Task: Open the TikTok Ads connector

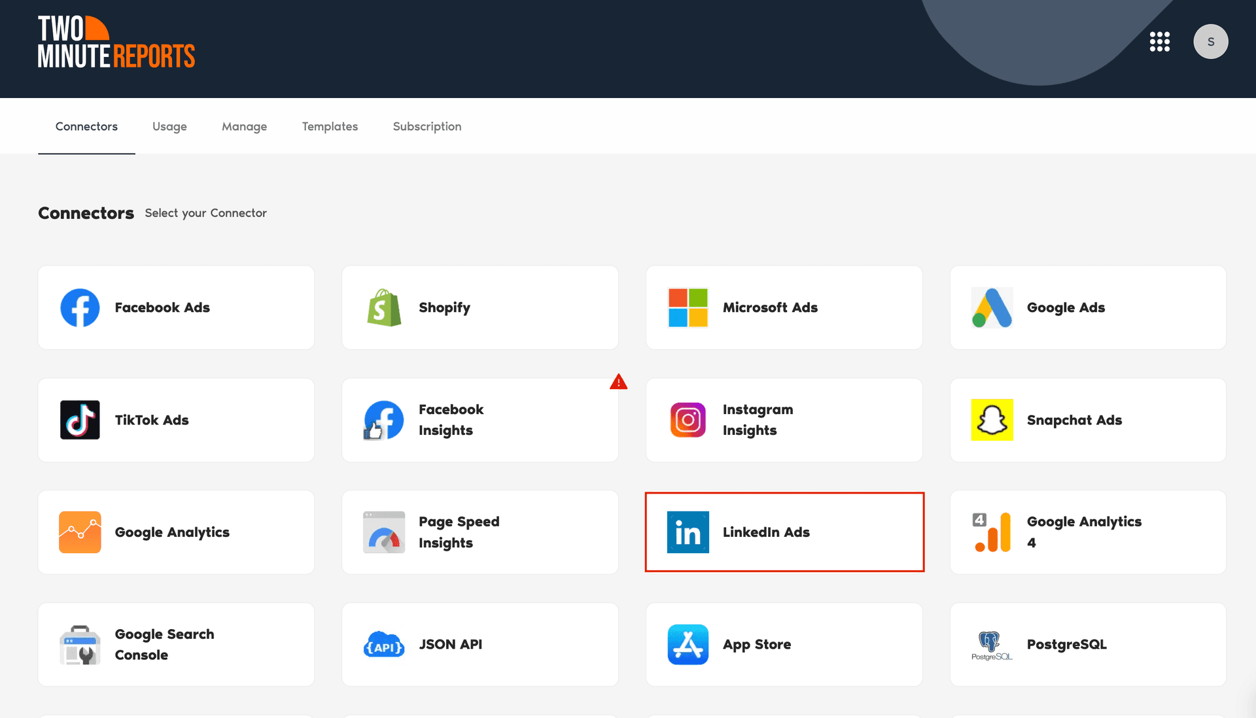Action: [80, 420]
